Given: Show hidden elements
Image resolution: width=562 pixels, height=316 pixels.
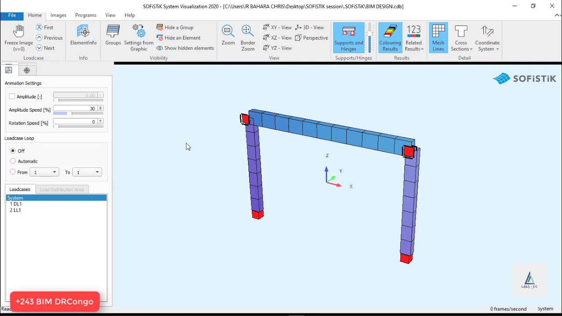Looking at the screenshot, I should (x=185, y=48).
